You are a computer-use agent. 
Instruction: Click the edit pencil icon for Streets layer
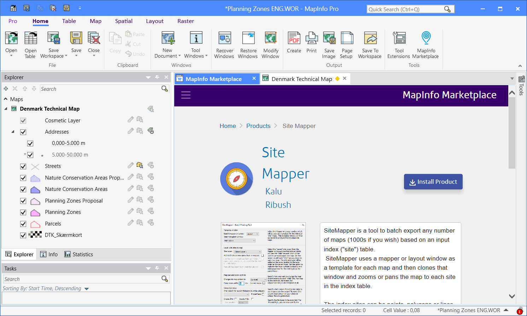click(131, 165)
